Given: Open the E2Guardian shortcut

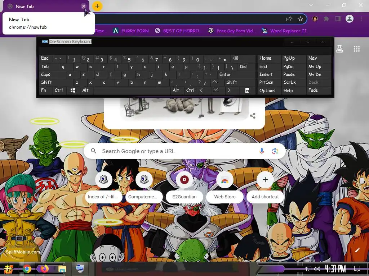Looking at the screenshot, I should tap(184, 187).
